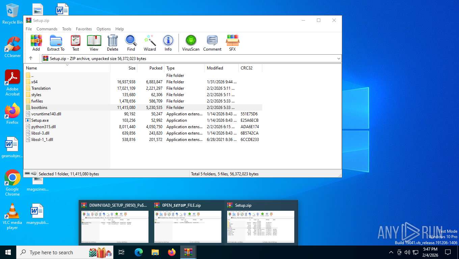Open the gearsubjec Word document on desktop
Image resolution: width=459 pixels, height=259 pixels.
(x=12, y=148)
